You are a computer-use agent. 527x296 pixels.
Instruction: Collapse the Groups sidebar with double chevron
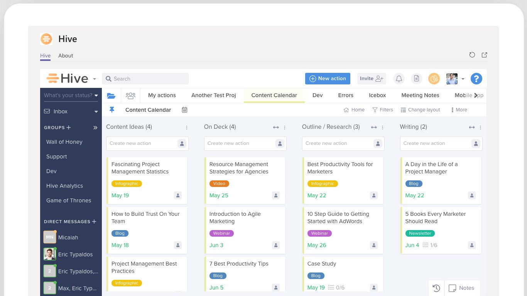95,128
